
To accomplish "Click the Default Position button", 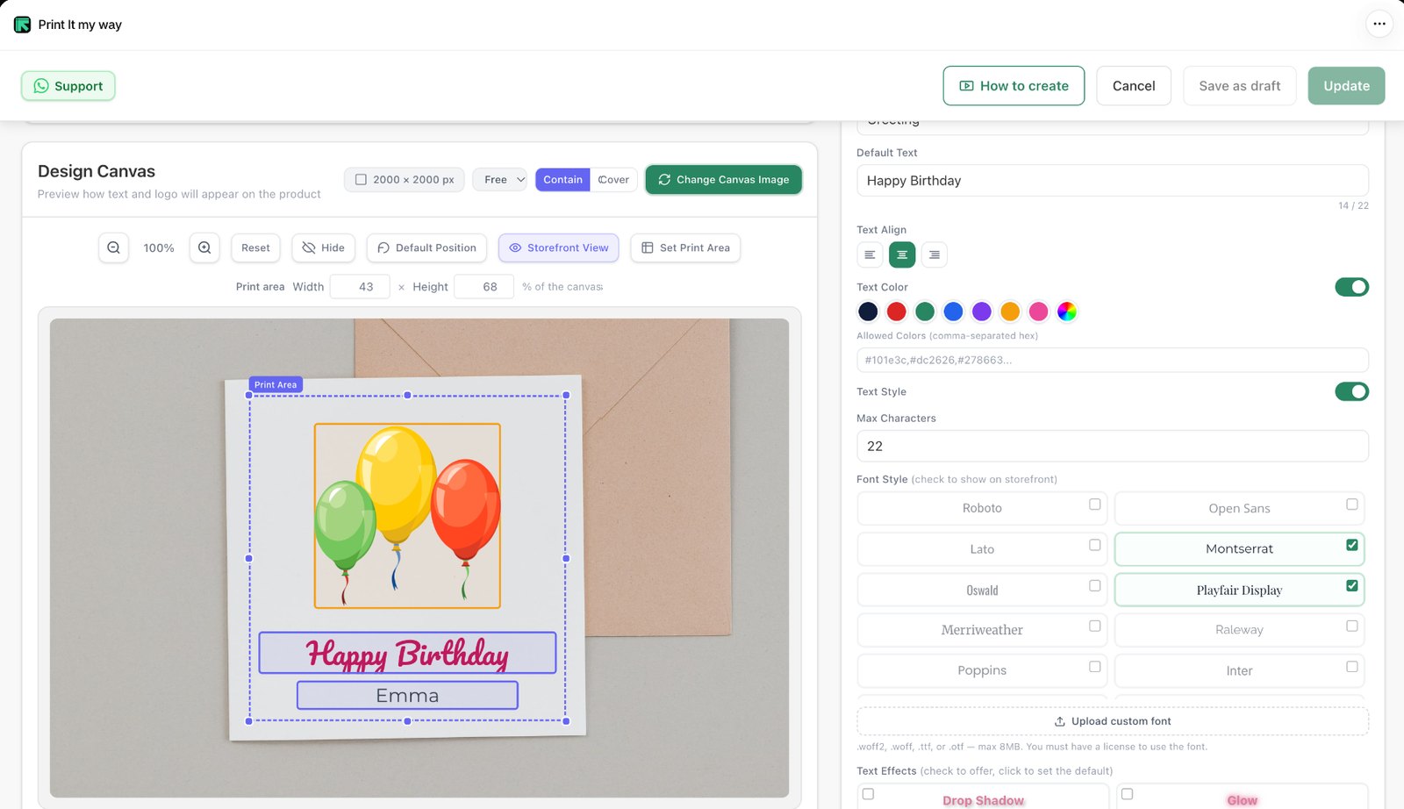I will 427,248.
